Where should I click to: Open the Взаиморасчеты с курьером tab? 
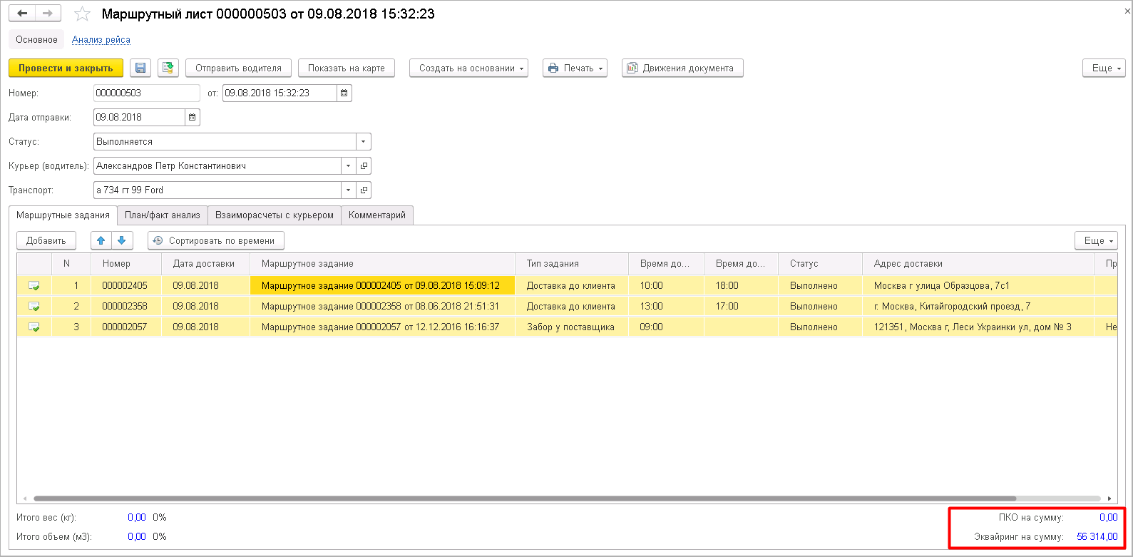pyautogui.click(x=275, y=215)
